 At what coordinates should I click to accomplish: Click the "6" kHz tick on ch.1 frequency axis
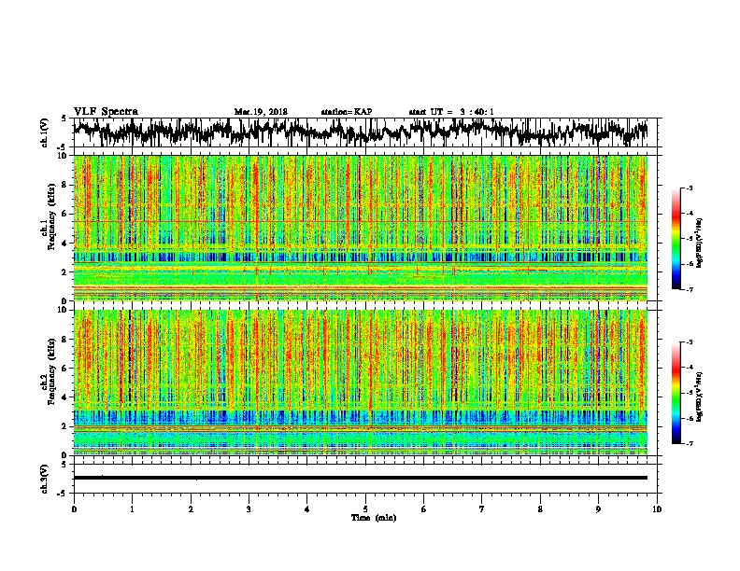click(x=64, y=214)
